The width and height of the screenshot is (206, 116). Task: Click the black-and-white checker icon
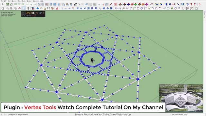(75, 4)
